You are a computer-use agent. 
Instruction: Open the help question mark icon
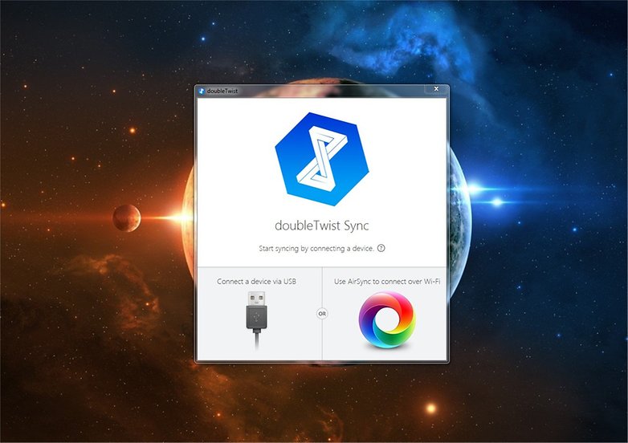tap(381, 248)
